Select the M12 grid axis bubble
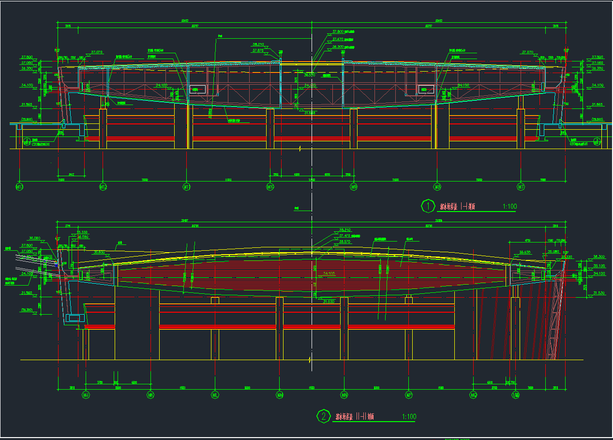This screenshot has width=613, height=440. [103, 186]
